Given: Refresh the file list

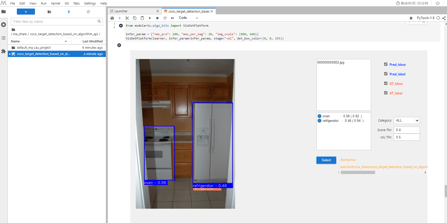Looking at the screenshot, I should pos(88,12).
